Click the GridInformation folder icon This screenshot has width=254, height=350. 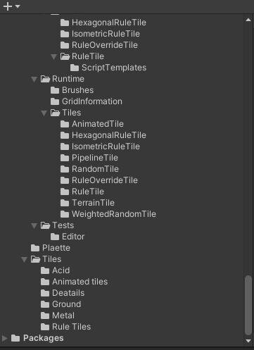click(55, 101)
